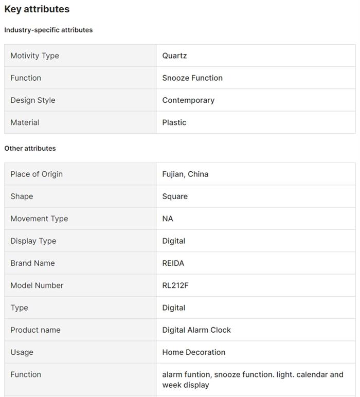Click the "Place of Origin" label cell
This screenshot has width=360, height=397.
pyautogui.click(x=37, y=174)
